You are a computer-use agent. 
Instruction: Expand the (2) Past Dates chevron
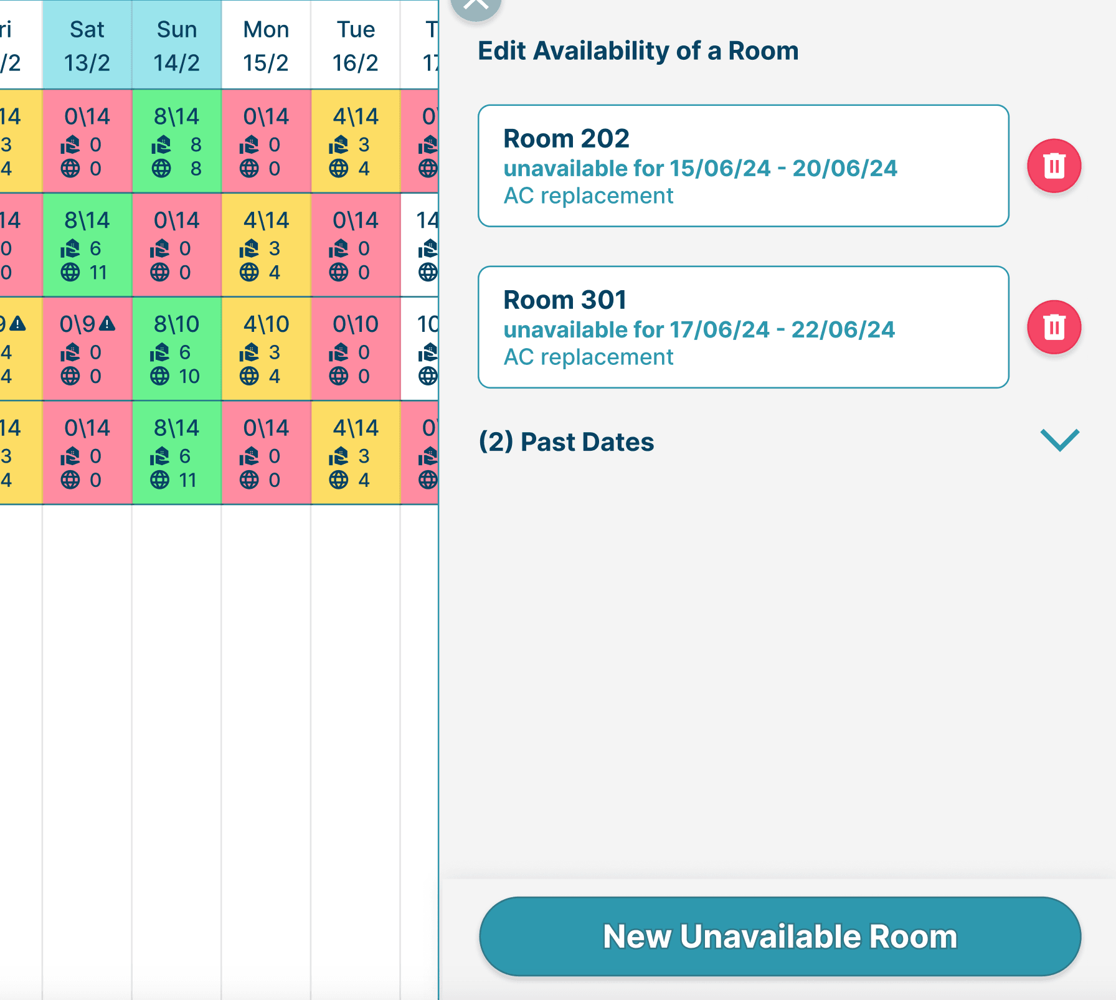pos(1060,440)
